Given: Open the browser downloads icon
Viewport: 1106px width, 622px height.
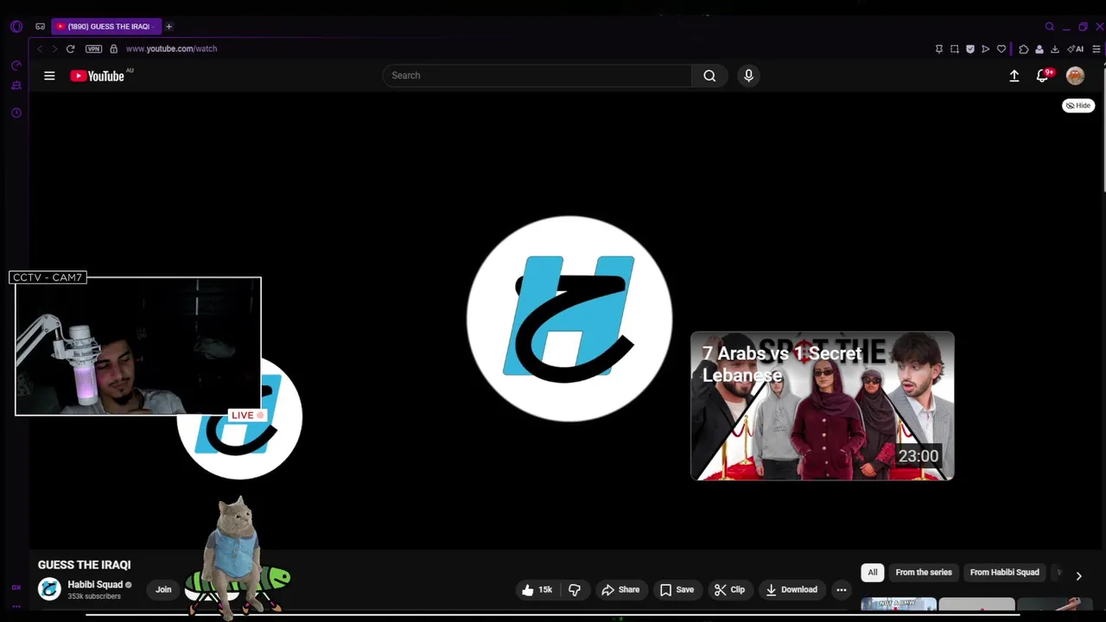Looking at the screenshot, I should pyautogui.click(x=1055, y=49).
